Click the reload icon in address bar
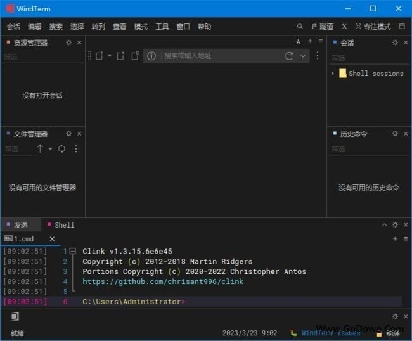Image resolution: width=412 pixels, height=341 pixels. click(x=289, y=56)
